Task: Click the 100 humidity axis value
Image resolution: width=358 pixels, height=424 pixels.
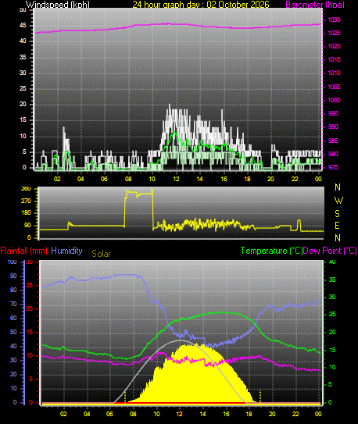Action: coord(12,262)
